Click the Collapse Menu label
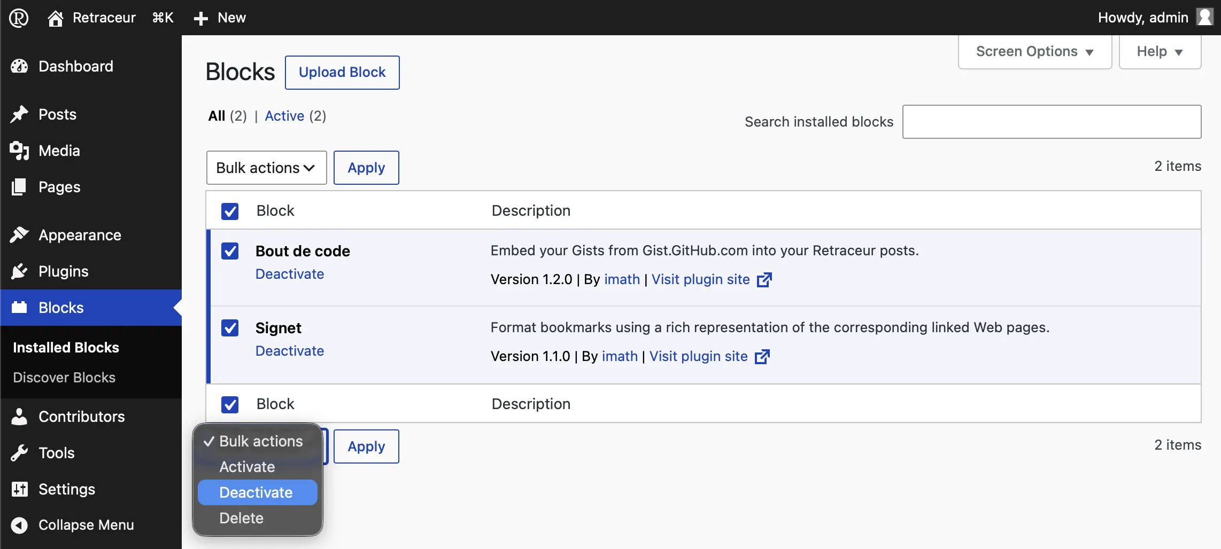This screenshot has width=1221, height=549. pos(86,525)
